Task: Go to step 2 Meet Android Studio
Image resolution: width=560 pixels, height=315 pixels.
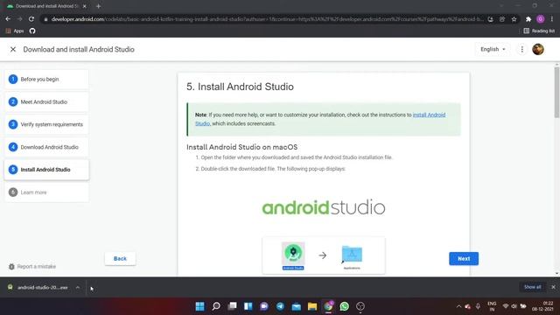Action: tap(46, 101)
